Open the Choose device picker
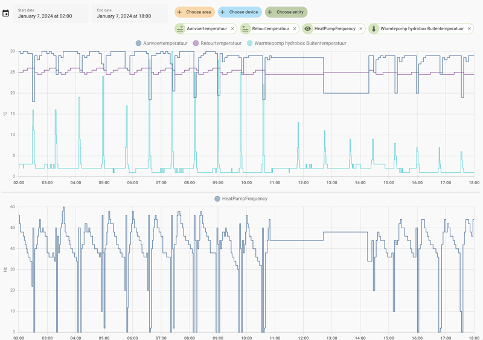The image size is (483, 340). point(240,12)
